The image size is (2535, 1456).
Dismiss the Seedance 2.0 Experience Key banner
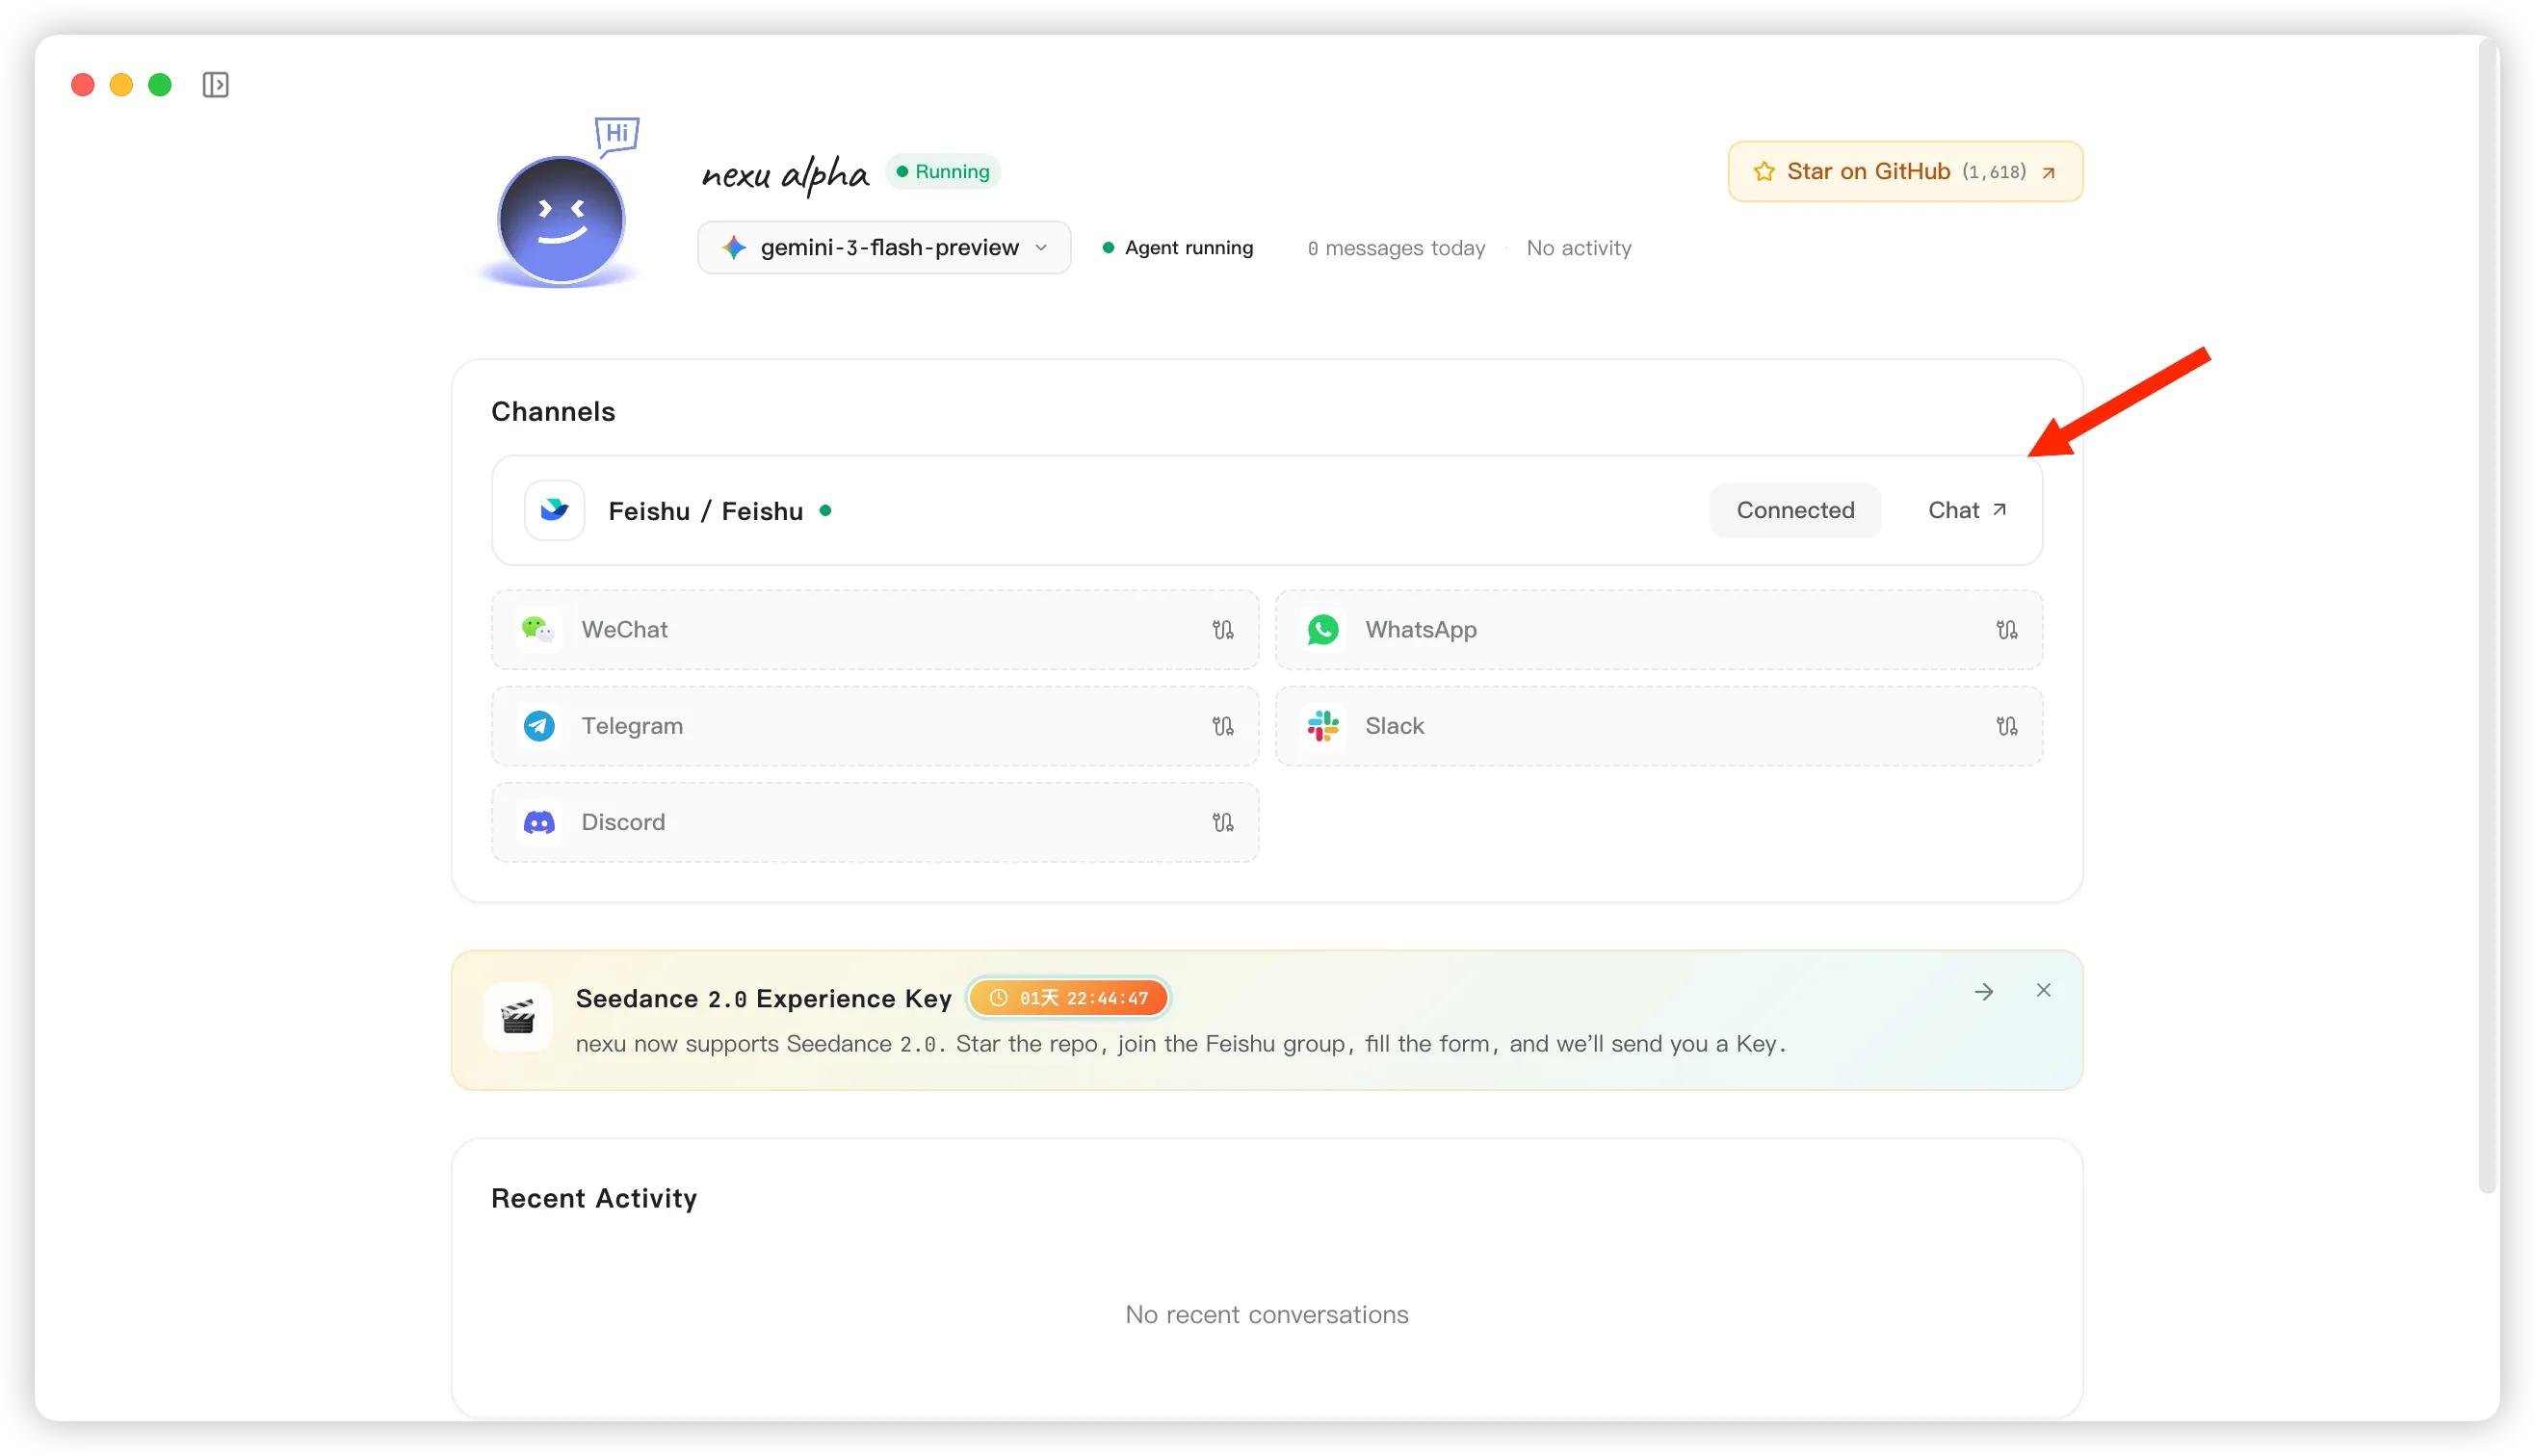pos(2043,990)
